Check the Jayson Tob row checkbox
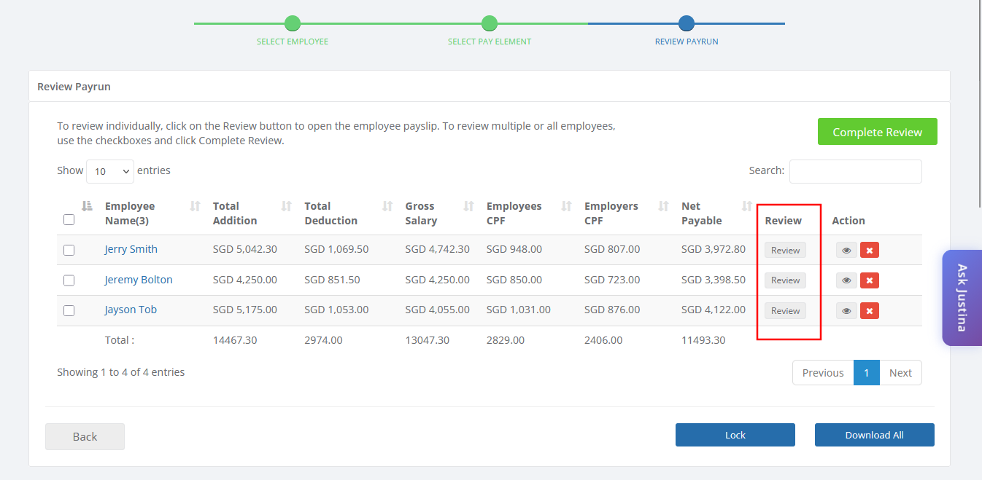This screenshot has width=982, height=480. (x=69, y=310)
